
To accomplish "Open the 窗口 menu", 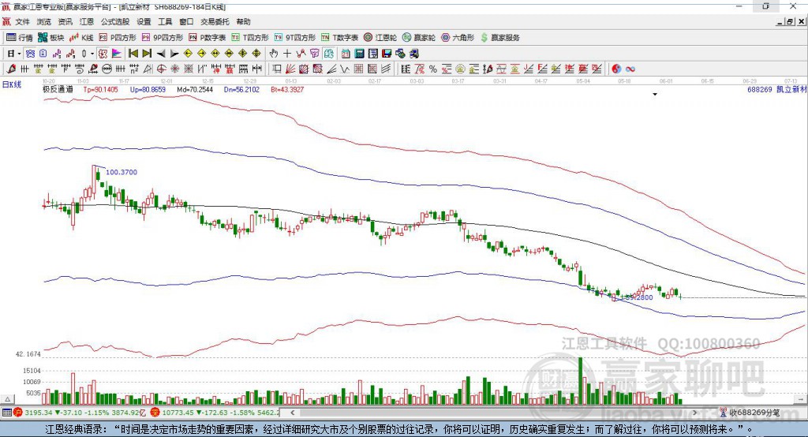I will click(186, 21).
